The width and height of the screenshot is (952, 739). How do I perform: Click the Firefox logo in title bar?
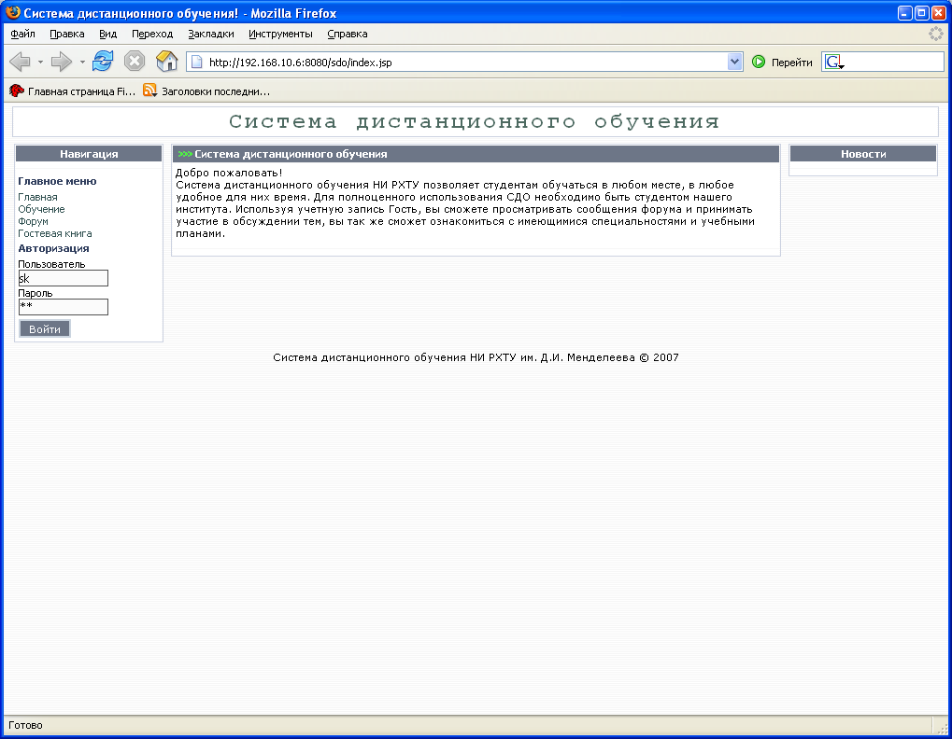12,13
